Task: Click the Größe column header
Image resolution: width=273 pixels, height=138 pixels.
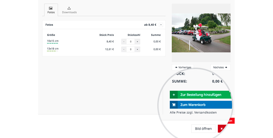Action: click(x=51, y=35)
